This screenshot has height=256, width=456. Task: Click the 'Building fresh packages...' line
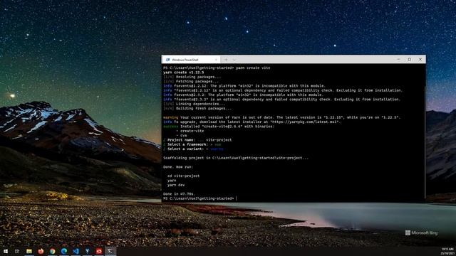197,109
